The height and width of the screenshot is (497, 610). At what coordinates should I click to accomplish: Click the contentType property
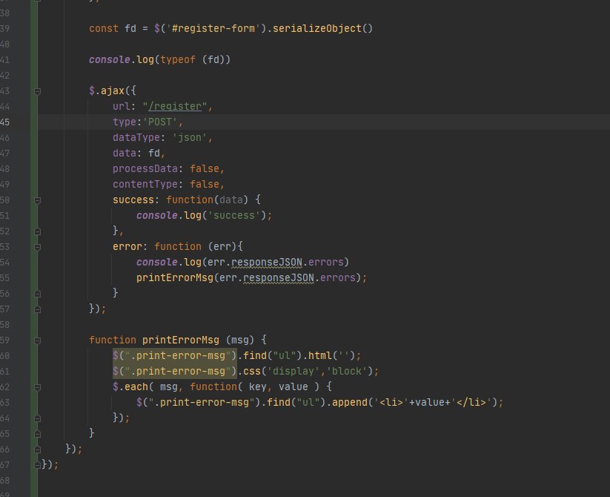145,184
